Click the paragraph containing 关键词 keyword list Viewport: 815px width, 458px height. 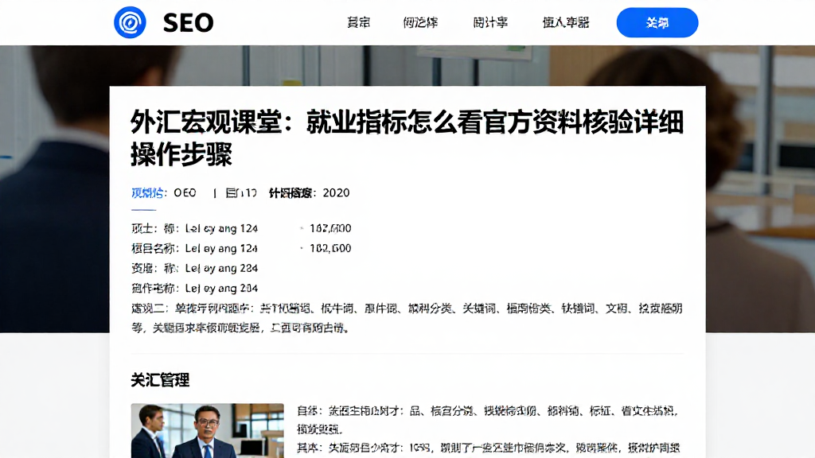click(407, 318)
